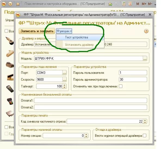This screenshot has width=161, height=149.
Task: Click the favorites star in the title bar
Action: point(18,4)
